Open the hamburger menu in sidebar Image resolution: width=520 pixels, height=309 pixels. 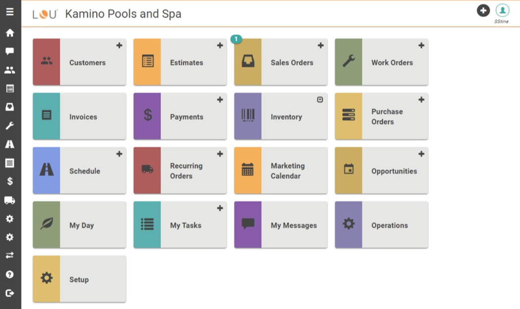[x=10, y=12]
